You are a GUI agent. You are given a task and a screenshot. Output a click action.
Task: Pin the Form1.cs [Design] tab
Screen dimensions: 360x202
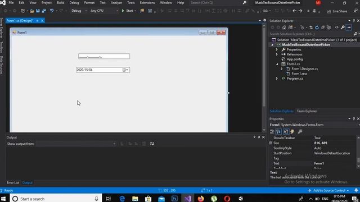[38, 21]
